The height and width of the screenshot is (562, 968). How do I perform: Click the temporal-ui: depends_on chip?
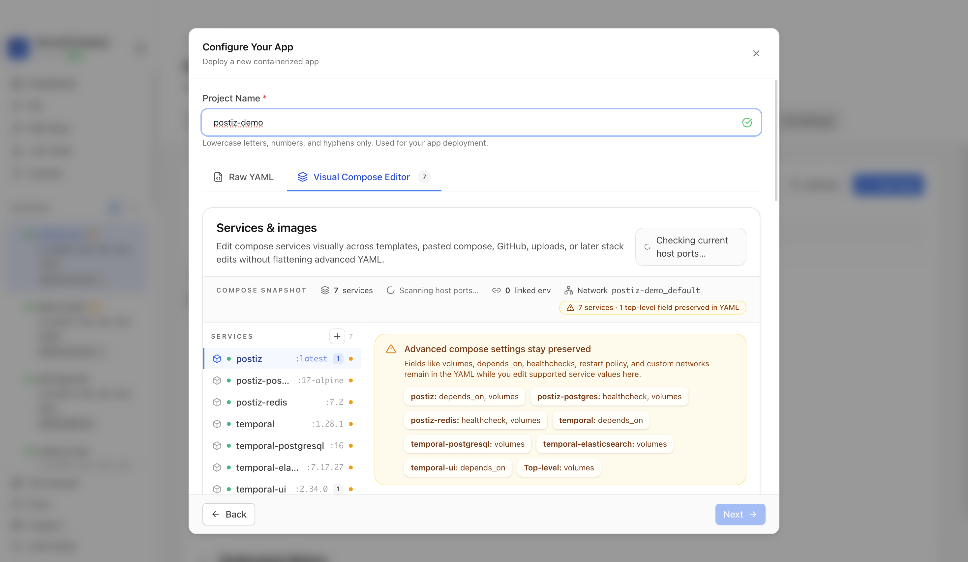click(458, 467)
